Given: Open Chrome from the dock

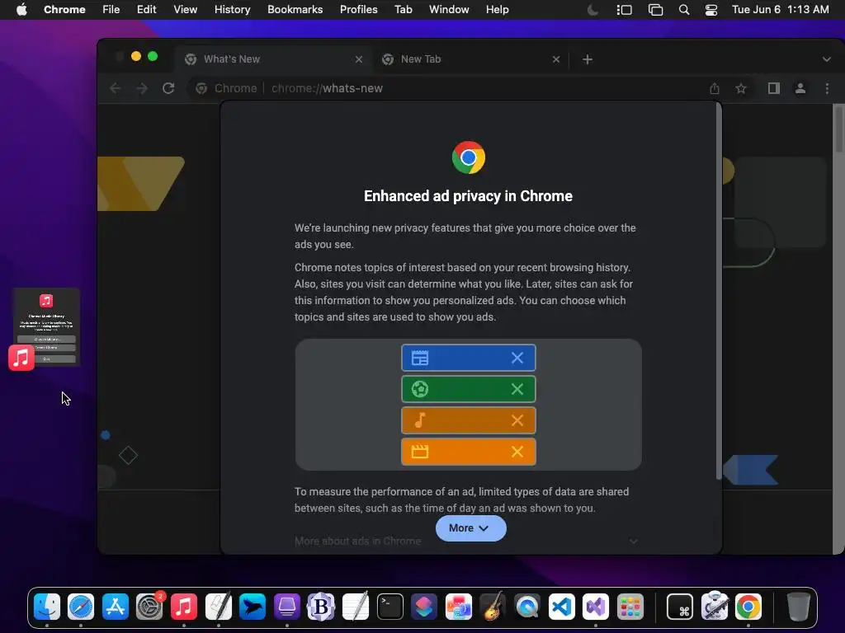Looking at the screenshot, I should [748, 607].
